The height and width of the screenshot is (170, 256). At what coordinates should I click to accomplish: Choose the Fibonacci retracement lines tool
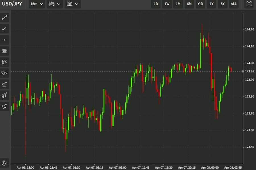5,84
